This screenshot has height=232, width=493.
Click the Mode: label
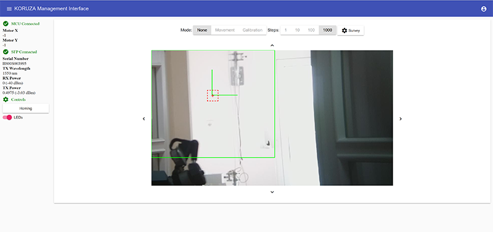[x=186, y=30]
